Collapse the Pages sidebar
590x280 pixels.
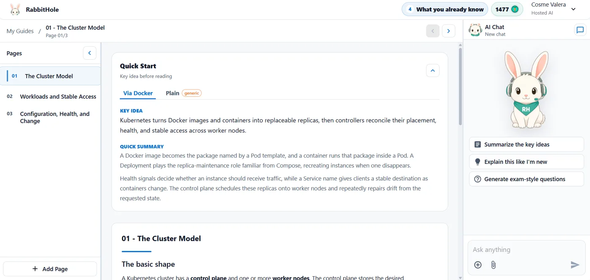pos(89,53)
